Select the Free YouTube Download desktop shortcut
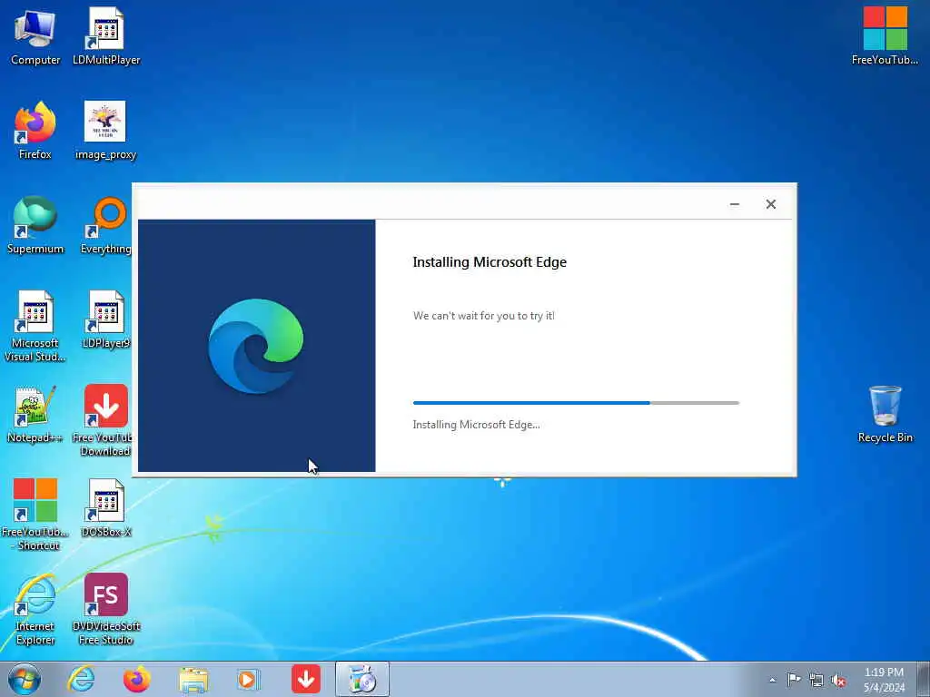930x697 pixels. 105,421
